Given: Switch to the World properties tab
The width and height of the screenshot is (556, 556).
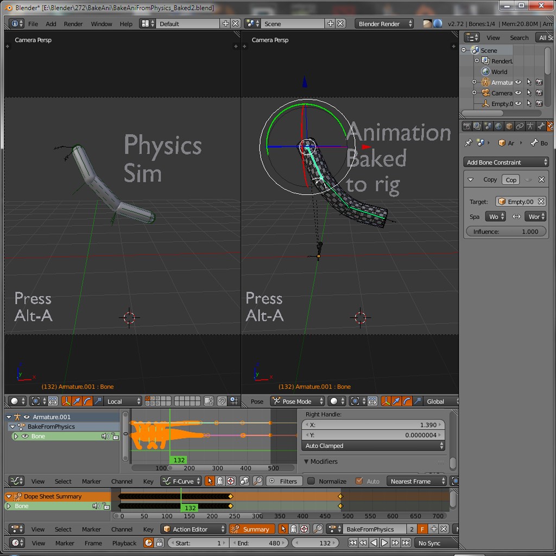Looking at the screenshot, I should (x=498, y=126).
